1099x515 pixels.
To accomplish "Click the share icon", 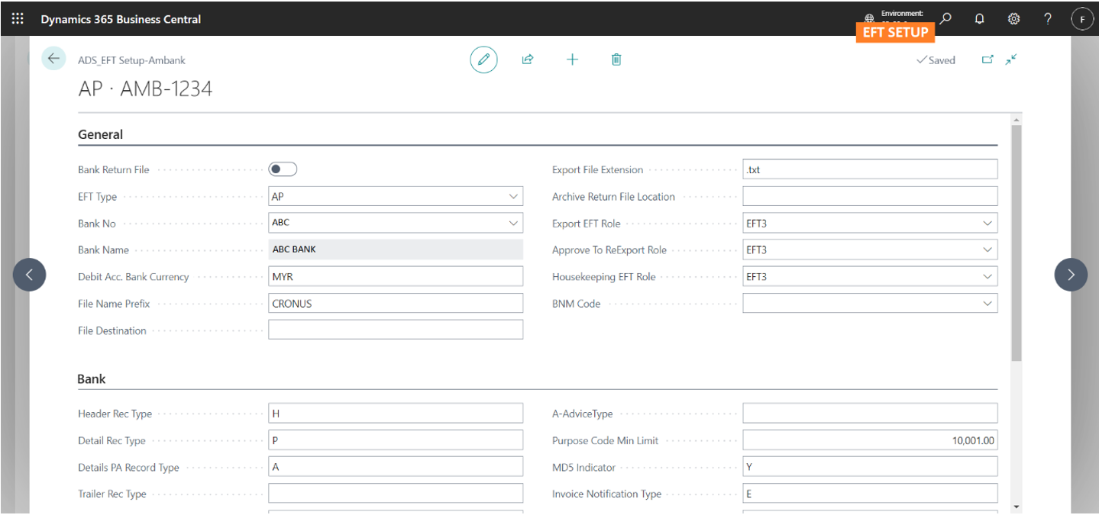I will 527,60.
